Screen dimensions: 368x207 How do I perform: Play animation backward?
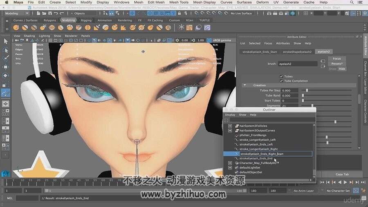point(340,182)
